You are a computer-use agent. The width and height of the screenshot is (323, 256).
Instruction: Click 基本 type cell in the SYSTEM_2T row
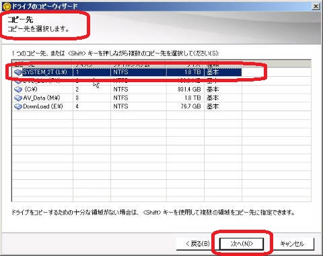point(213,72)
